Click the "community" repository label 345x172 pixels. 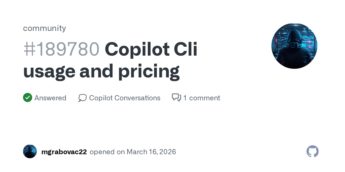click(x=45, y=28)
